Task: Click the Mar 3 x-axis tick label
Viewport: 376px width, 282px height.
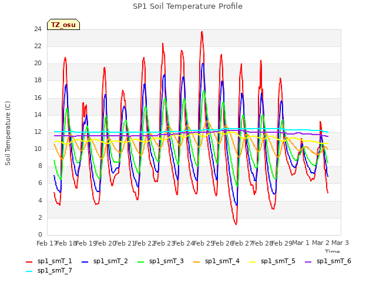Action: point(340,243)
